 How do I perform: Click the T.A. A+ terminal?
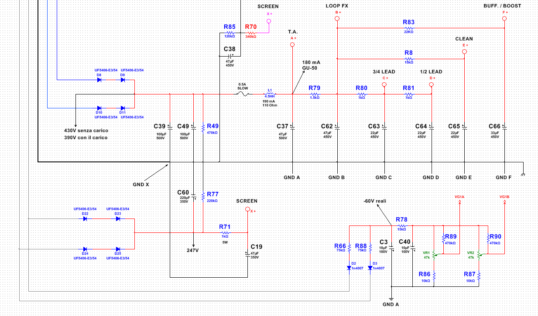coord(292,44)
